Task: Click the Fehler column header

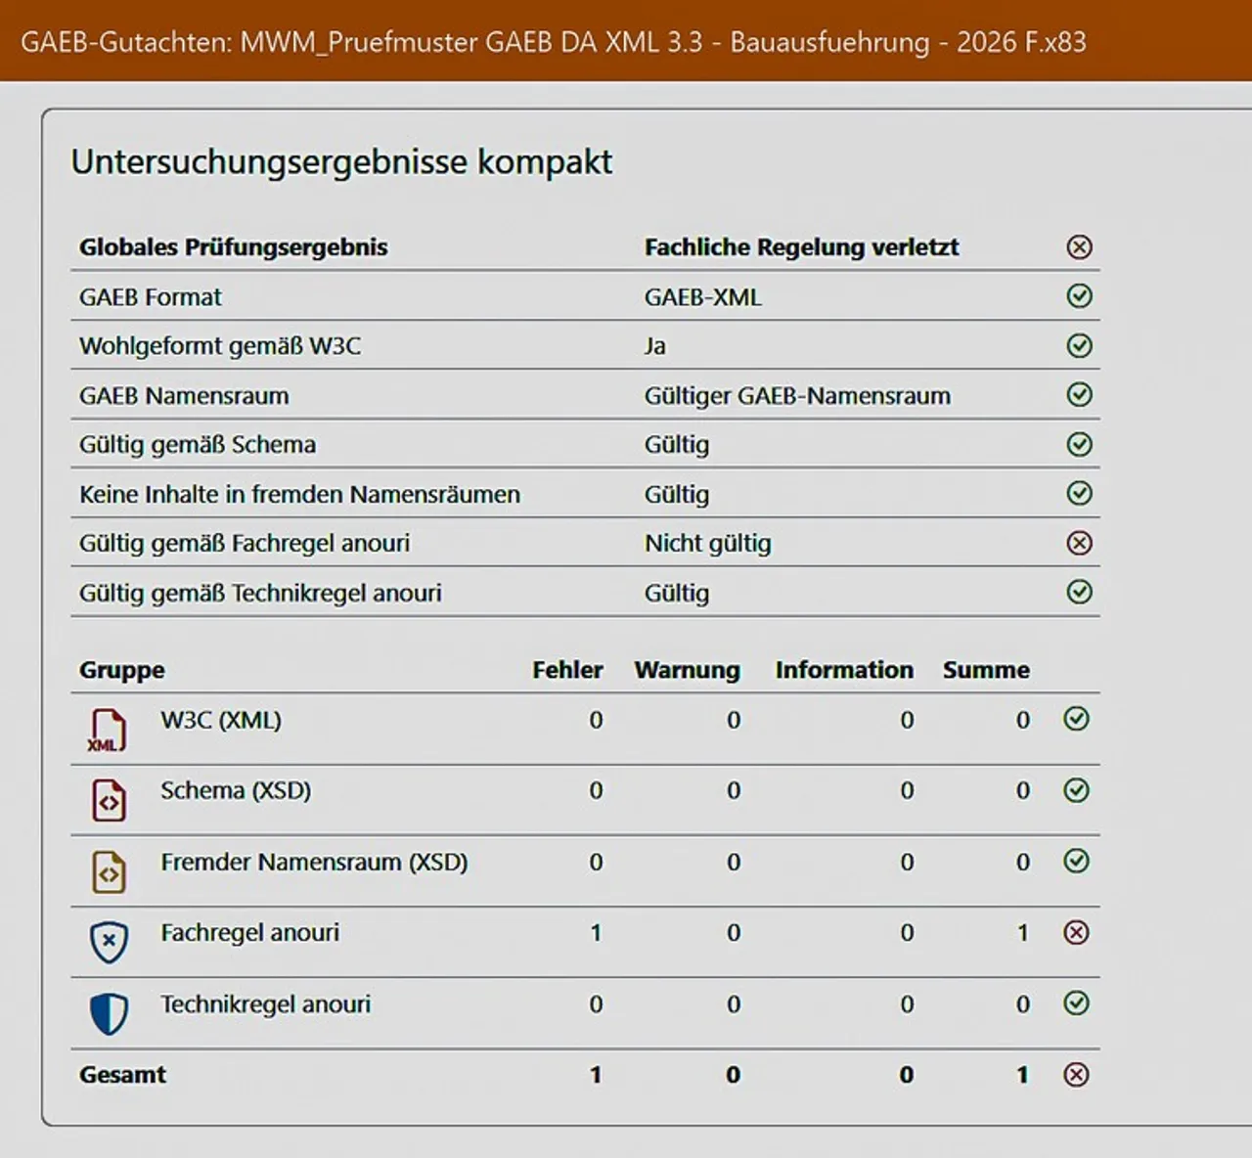Action: click(x=567, y=670)
